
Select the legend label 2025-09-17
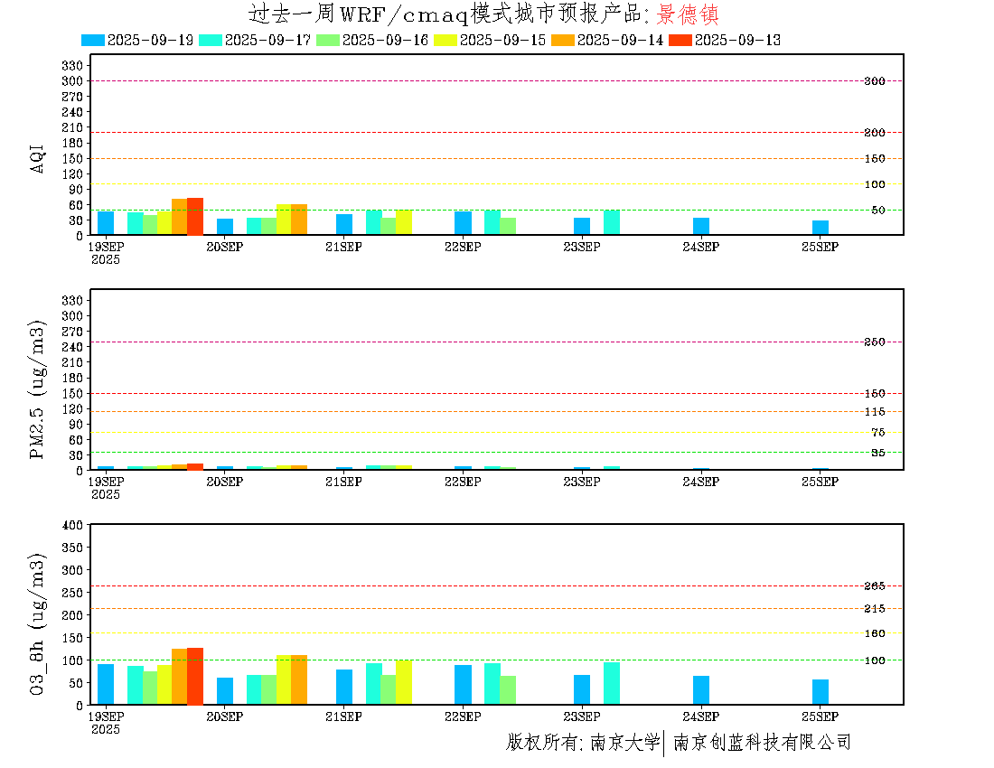click(267, 40)
